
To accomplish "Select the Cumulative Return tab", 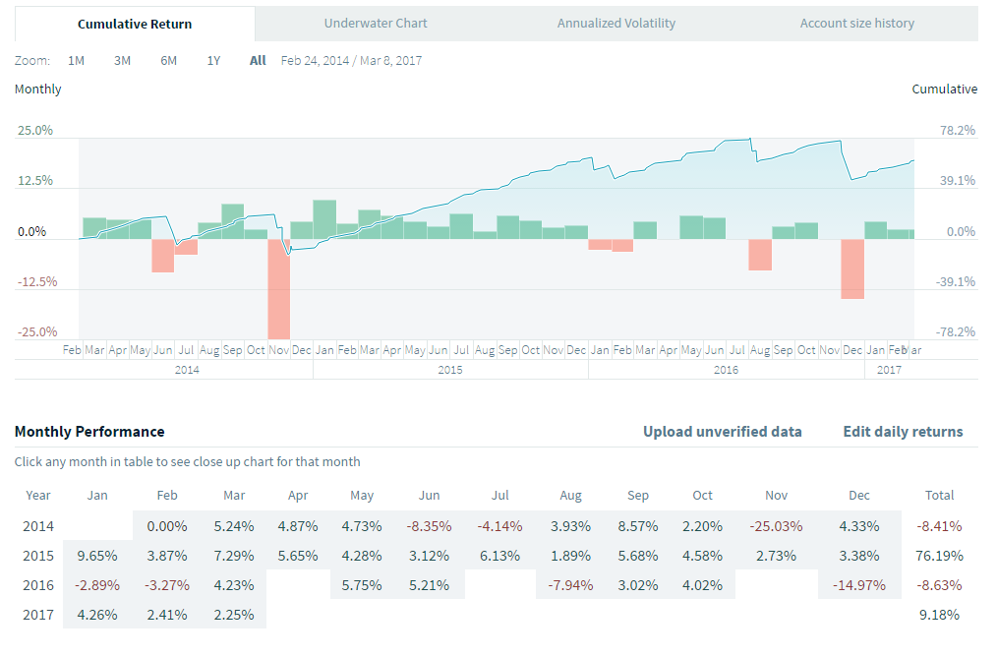I will [x=135, y=24].
